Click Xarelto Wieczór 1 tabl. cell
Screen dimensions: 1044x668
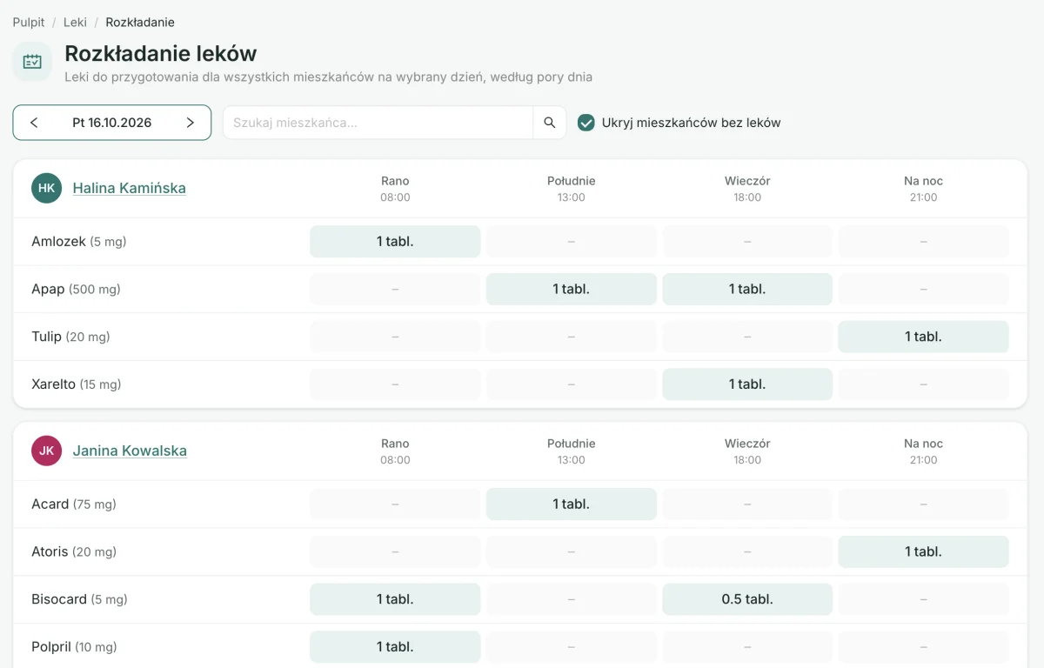(747, 384)
